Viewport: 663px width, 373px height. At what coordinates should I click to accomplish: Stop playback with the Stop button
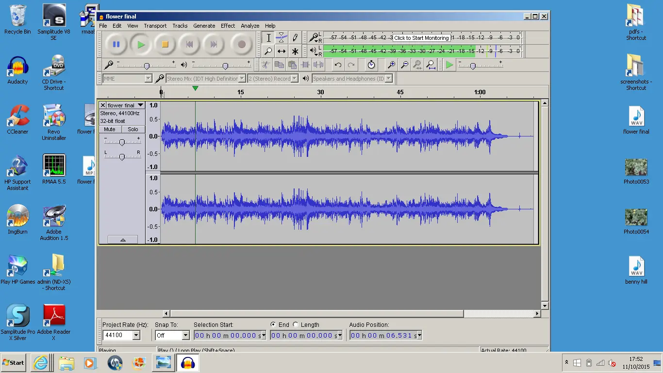point(165,45)
